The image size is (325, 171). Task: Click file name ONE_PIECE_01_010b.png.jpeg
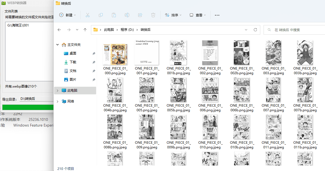[242, 145]
